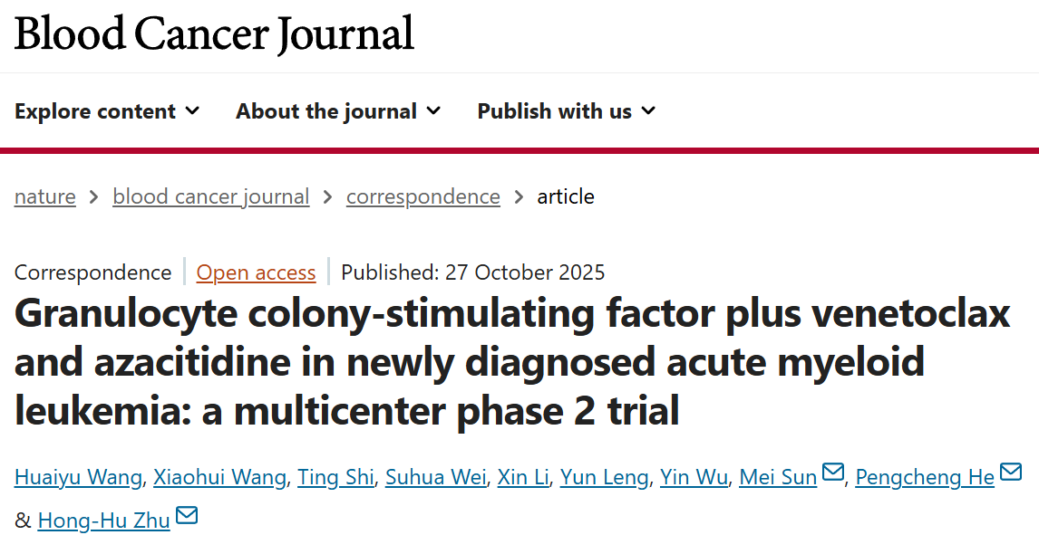Viewport: 1039px width, 554px height.
Task: Select author Yun Leng
Action: pyautogui.click(x=604, y=477)
